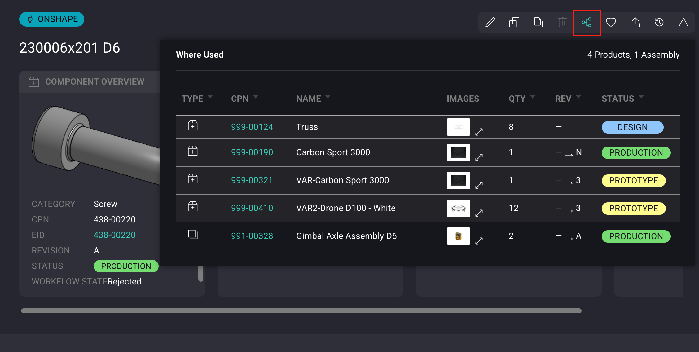The image size is (699, 352).
Task: Click the pencil edit icon
Action: pos(490,22)
